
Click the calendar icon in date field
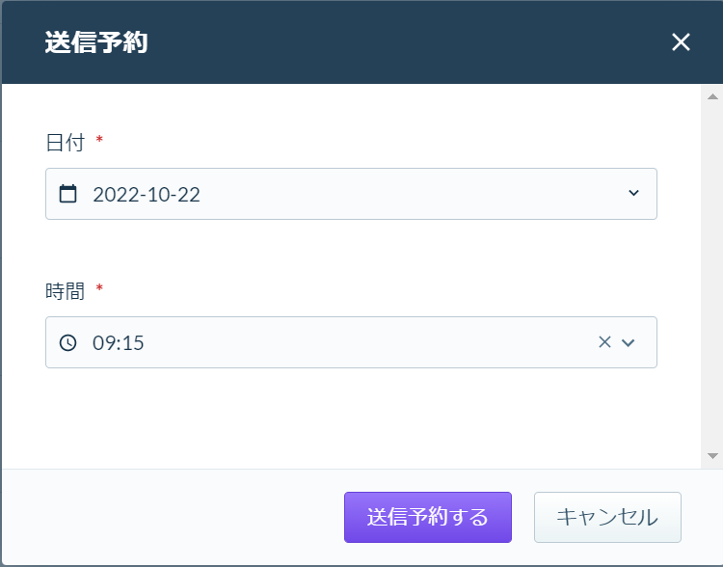[x=67, y=194]
